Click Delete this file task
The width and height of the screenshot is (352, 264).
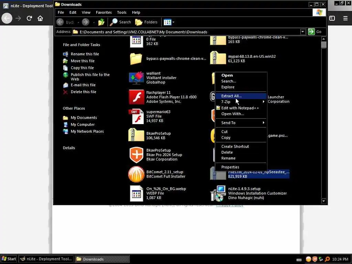coord(83,91)
